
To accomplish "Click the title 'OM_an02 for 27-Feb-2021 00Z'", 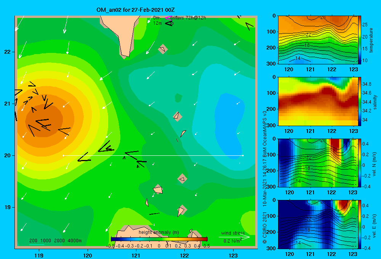I will coord(135,10).
